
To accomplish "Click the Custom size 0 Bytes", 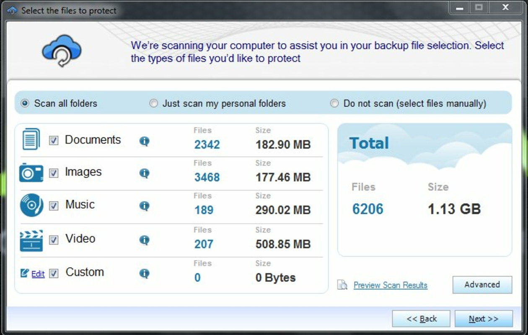I will pos(276,278).
